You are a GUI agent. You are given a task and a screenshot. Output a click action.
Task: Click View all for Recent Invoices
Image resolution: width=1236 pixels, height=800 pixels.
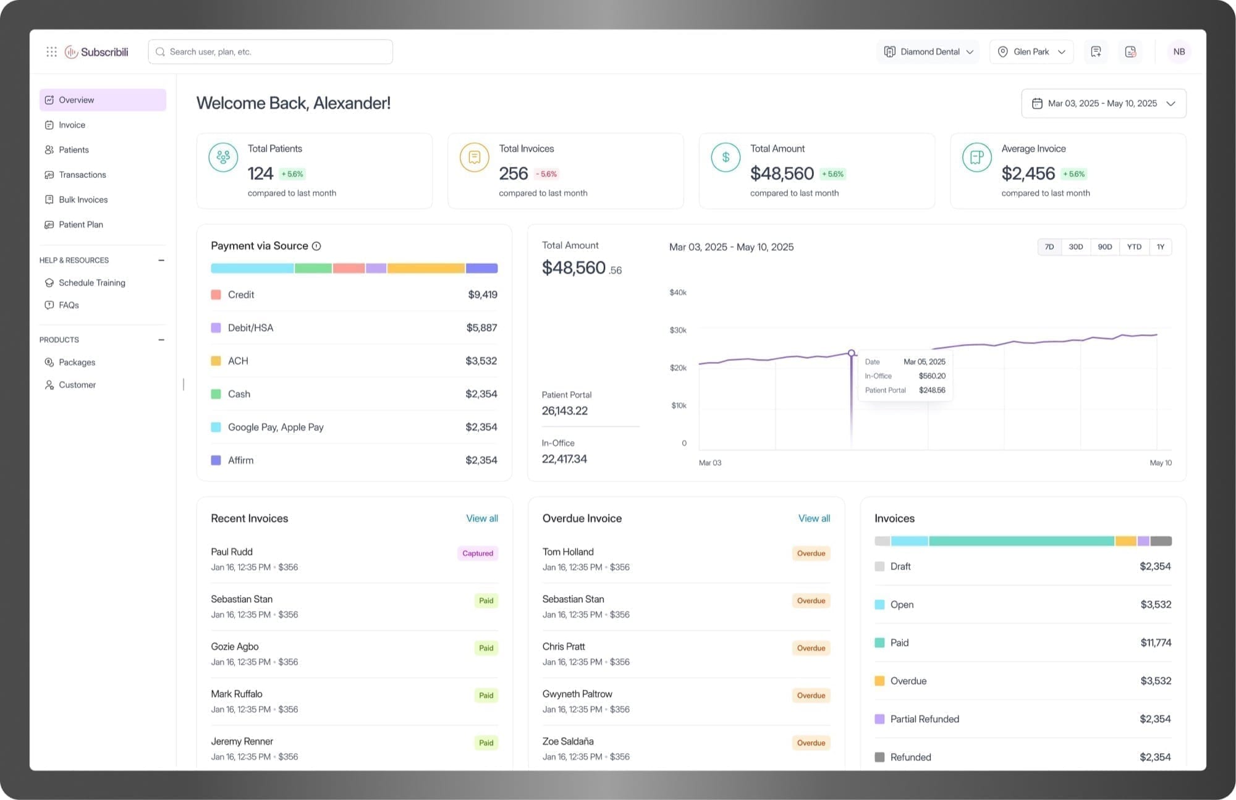click(482, 518)
